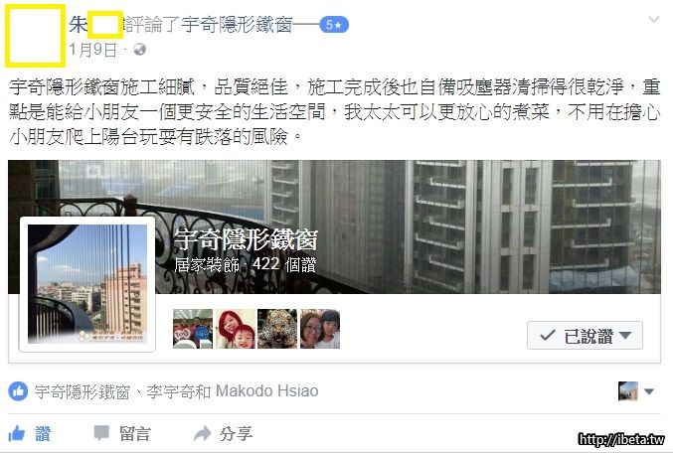Open the post options chevron at top right

click(654, 20)
